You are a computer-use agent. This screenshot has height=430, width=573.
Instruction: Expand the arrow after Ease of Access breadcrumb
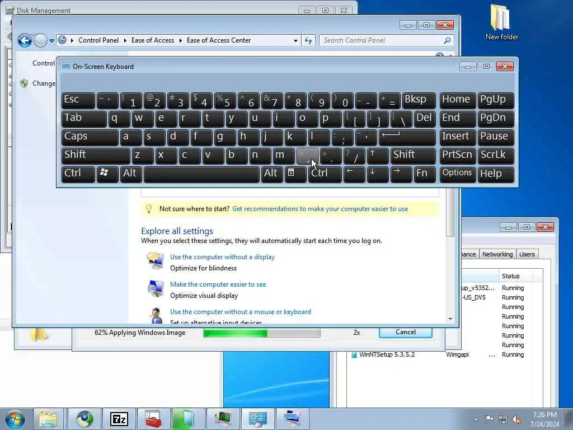coord(181,40)
